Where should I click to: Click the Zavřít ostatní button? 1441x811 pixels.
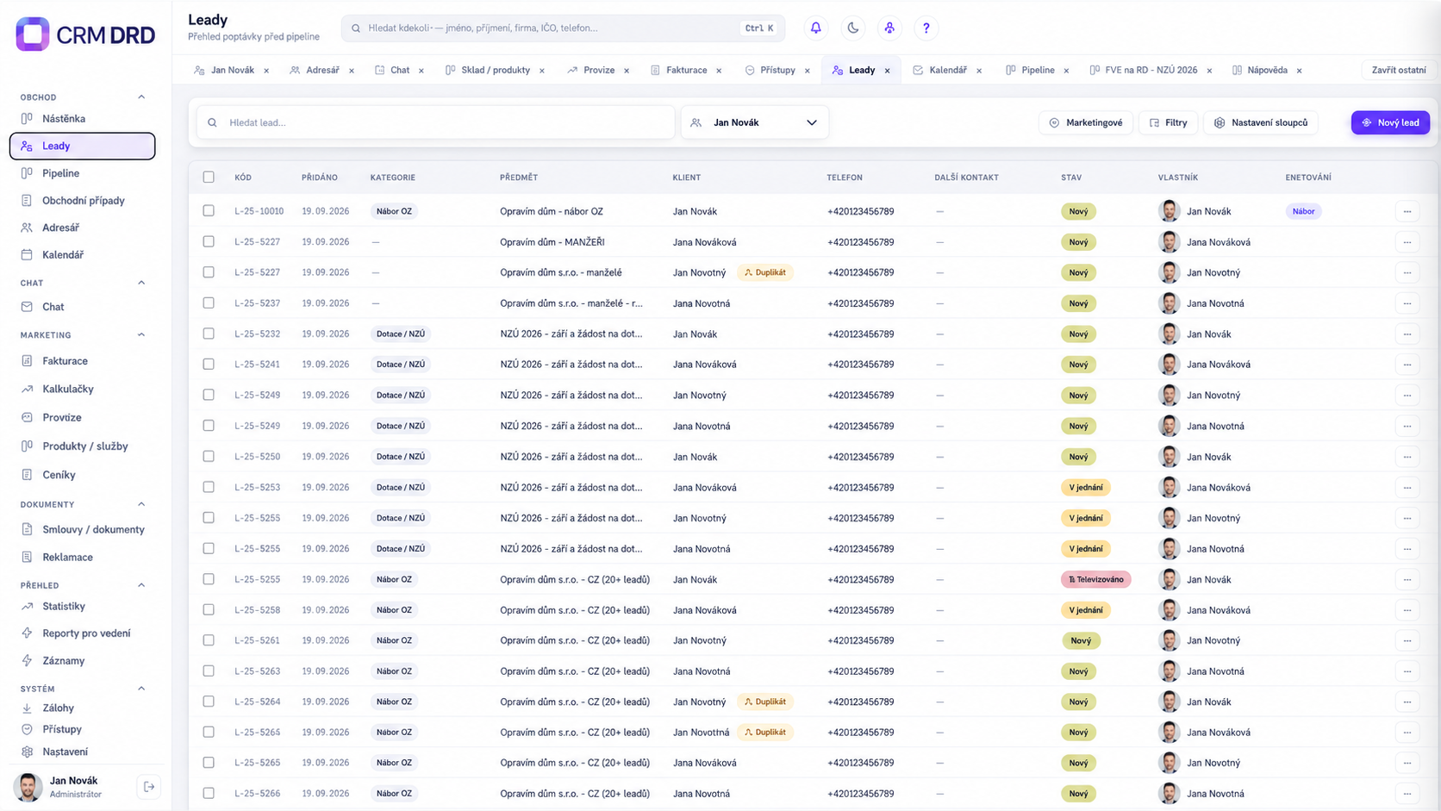pyautogui.click(x=1398, y=71)
